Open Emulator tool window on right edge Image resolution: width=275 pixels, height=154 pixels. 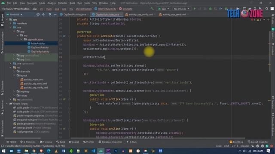[x=273, y=102]
